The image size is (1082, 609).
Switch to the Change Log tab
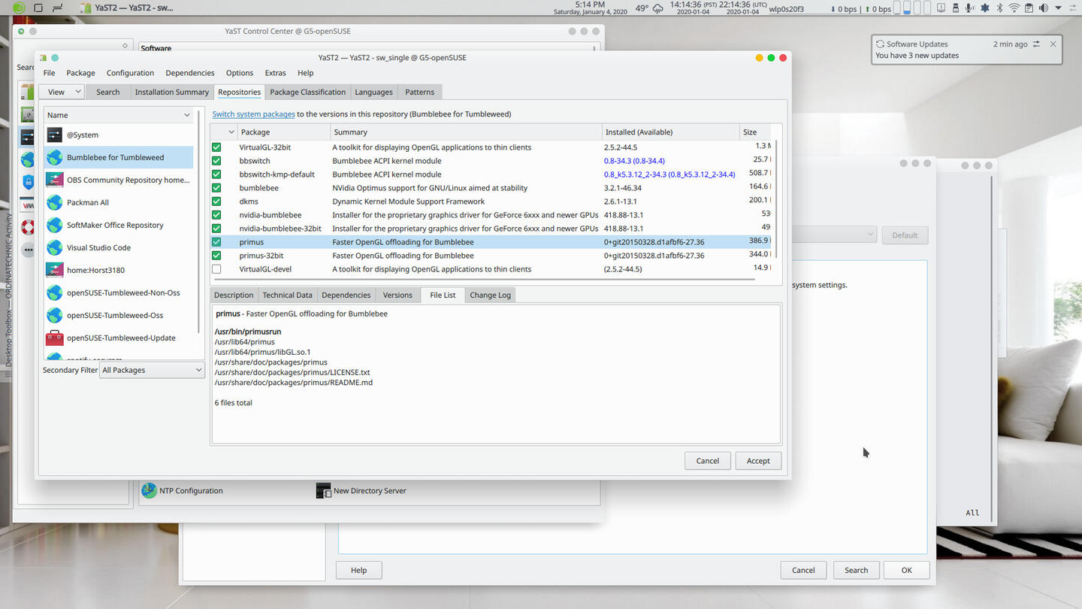pos(490,295)
